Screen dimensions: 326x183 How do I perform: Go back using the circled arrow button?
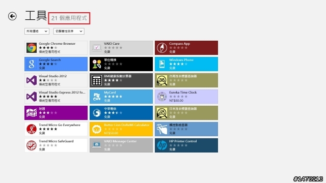click(x=12, y=16)
